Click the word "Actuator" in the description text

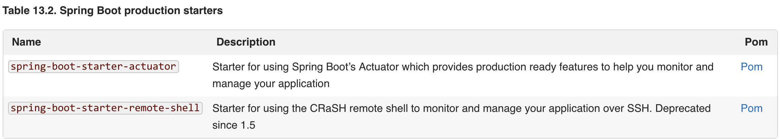click(379, 67)
